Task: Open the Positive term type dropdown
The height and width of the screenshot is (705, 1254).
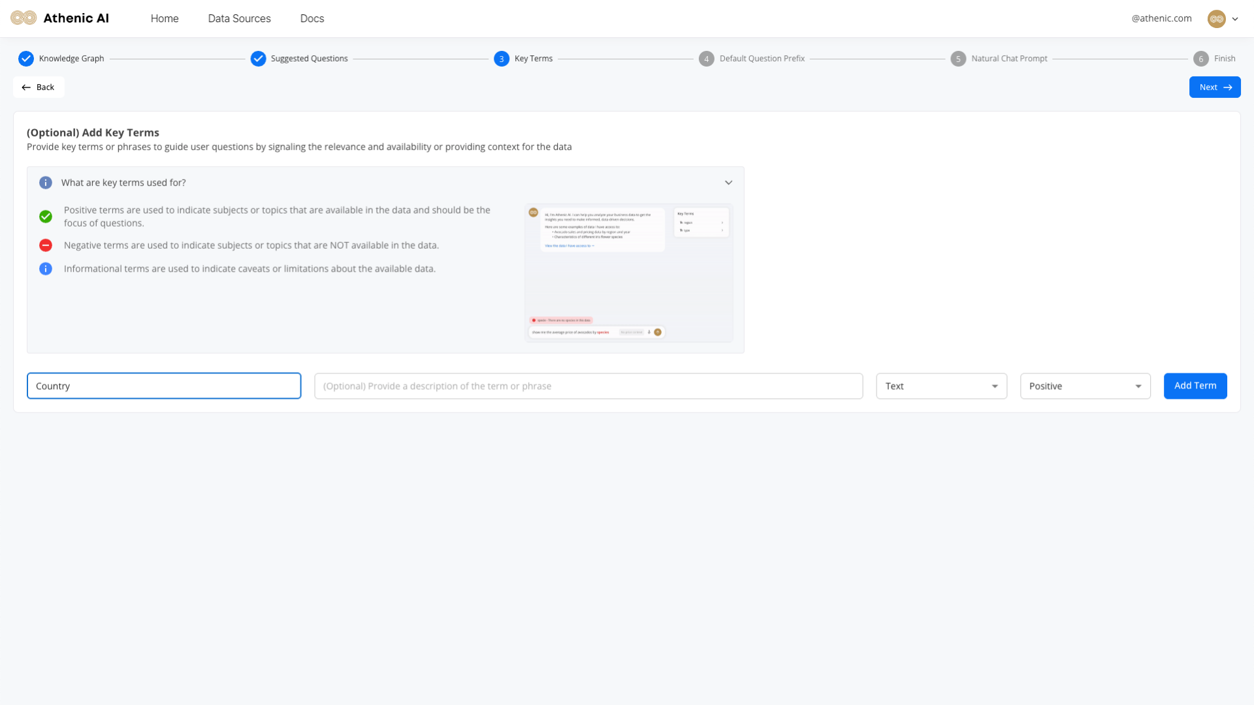Action: click(x=1085, y=386)
